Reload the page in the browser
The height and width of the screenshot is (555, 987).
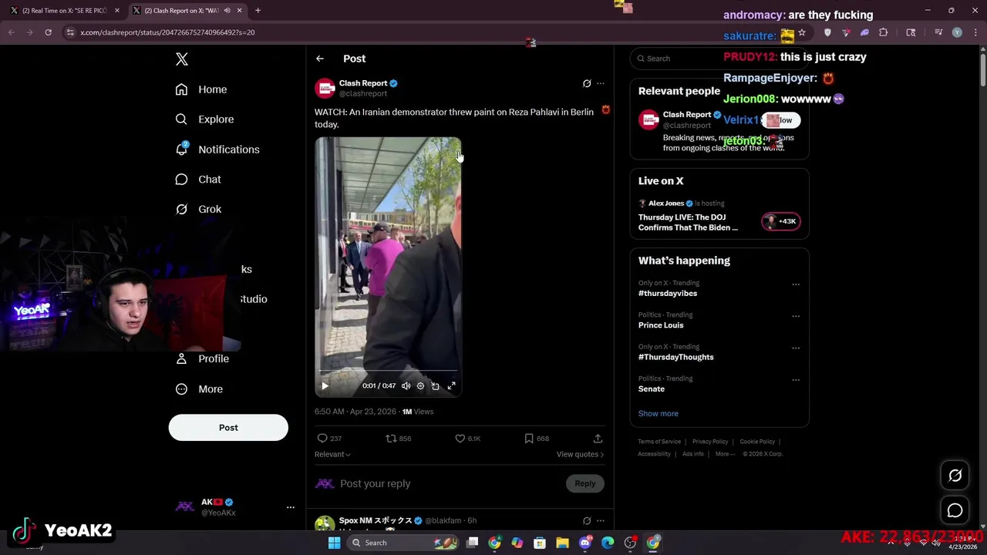point(48,32)
